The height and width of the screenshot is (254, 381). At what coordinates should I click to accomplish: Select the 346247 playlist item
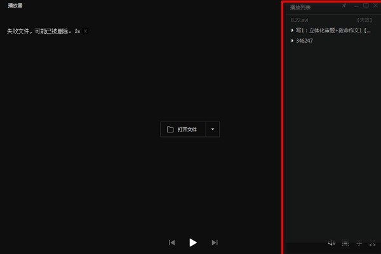pyautogui.click(x=304, y=41)
